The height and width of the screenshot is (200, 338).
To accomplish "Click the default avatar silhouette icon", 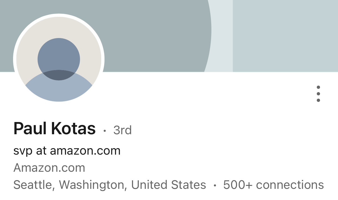I will pos(59,62).
